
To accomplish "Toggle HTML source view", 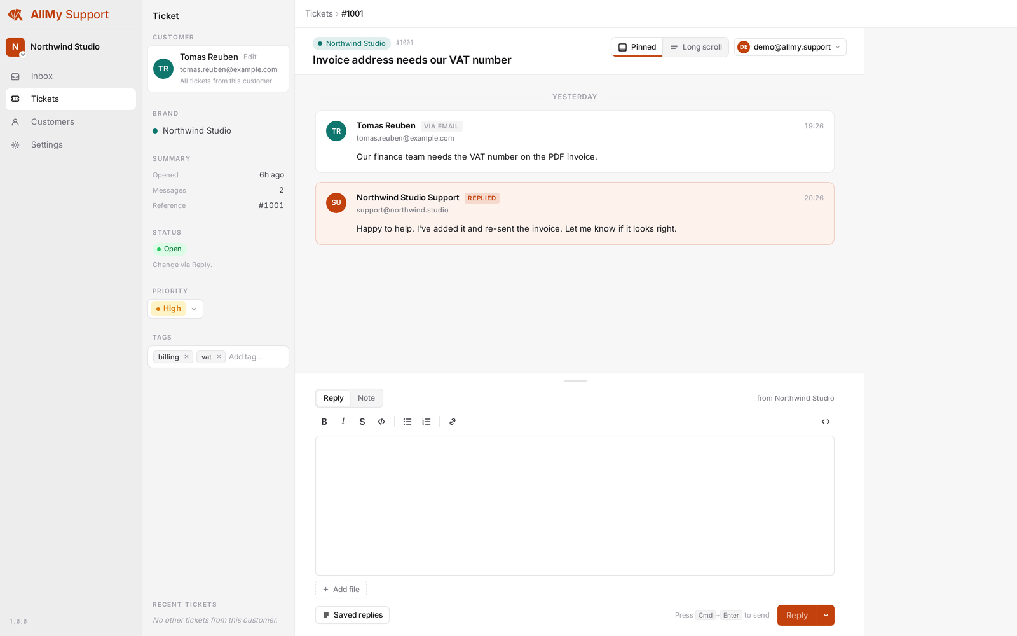I will tap(826, 422).
